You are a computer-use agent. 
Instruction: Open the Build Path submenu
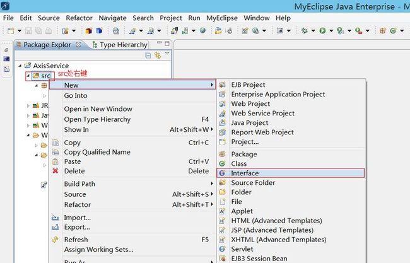132,184
